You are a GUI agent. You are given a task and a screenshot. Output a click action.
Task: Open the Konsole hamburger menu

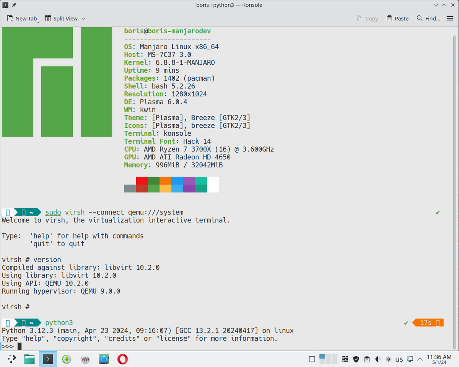[x=450, y=18]
